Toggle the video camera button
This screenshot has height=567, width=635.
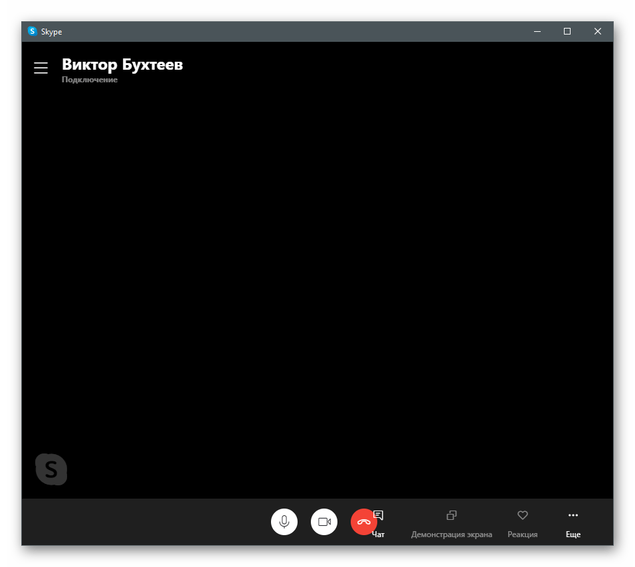[x=324, y=522]
